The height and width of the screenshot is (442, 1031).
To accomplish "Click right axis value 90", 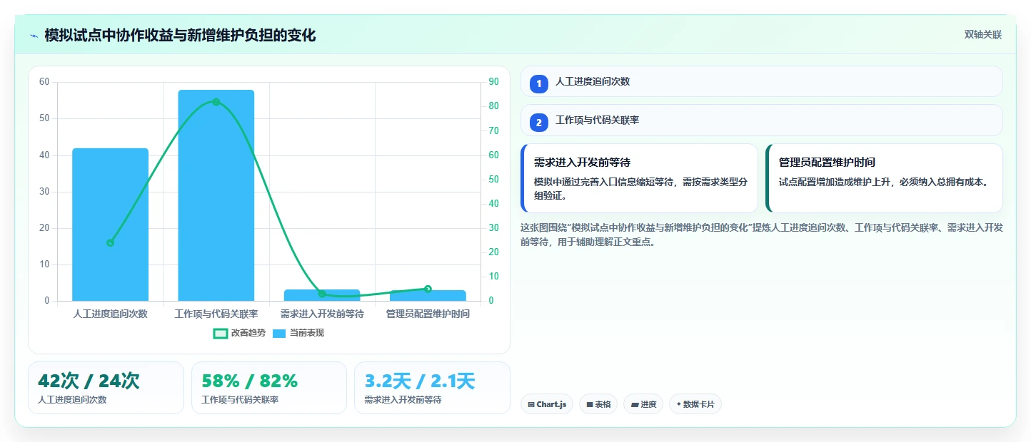I will click(493, 82).
